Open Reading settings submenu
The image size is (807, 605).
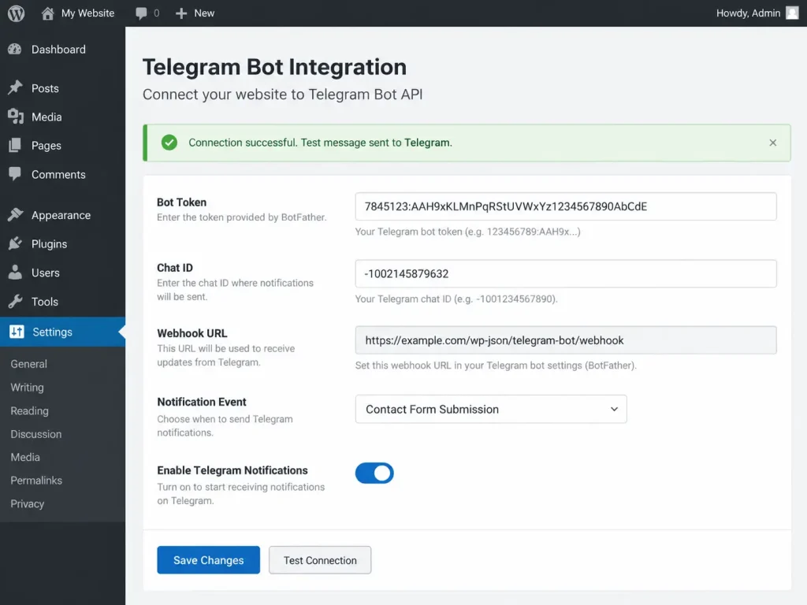(x=29, y=410)
